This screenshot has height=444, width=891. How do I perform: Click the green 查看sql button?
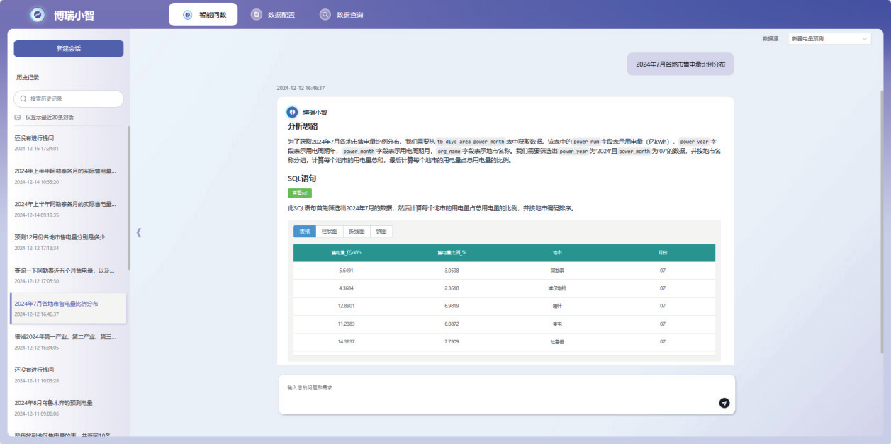(x=299, y=193)
